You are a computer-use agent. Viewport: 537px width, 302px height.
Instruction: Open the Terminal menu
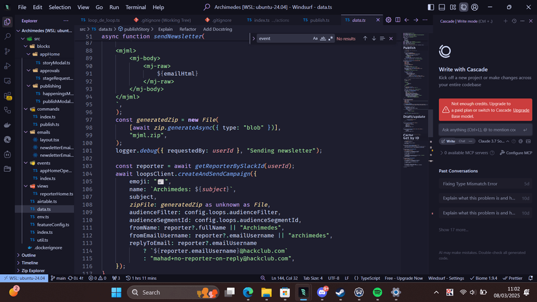[x=136, y=7]
